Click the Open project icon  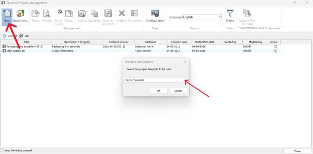tap(35, 14)
